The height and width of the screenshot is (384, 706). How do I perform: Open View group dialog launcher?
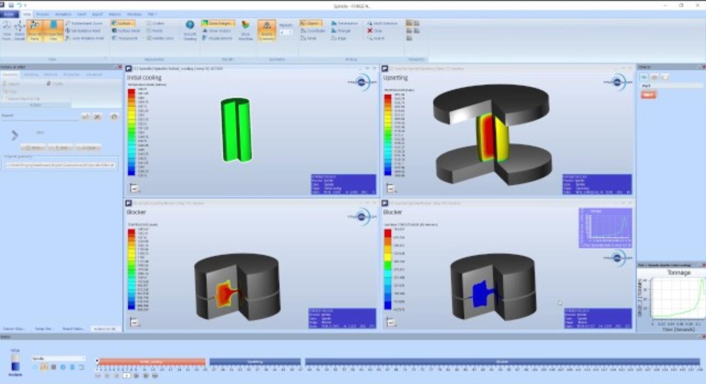[x=105, y=59]
